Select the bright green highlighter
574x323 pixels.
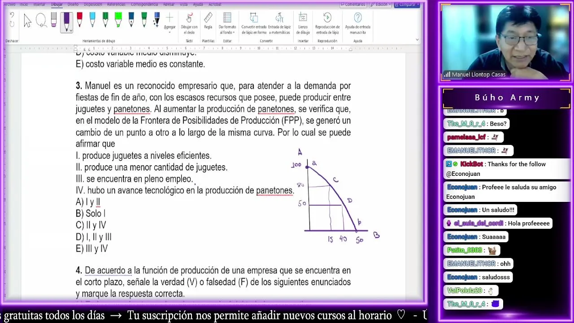118,20
